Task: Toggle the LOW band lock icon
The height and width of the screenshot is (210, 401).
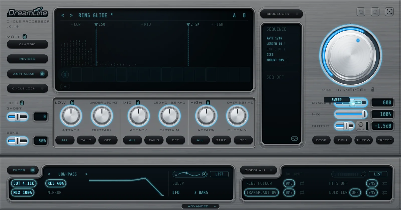Action: click(x=72, y=102)
